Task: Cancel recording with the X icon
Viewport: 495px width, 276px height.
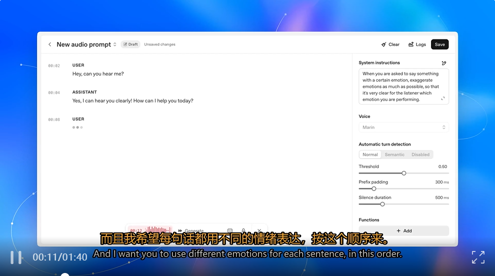Action: point(259,230)
